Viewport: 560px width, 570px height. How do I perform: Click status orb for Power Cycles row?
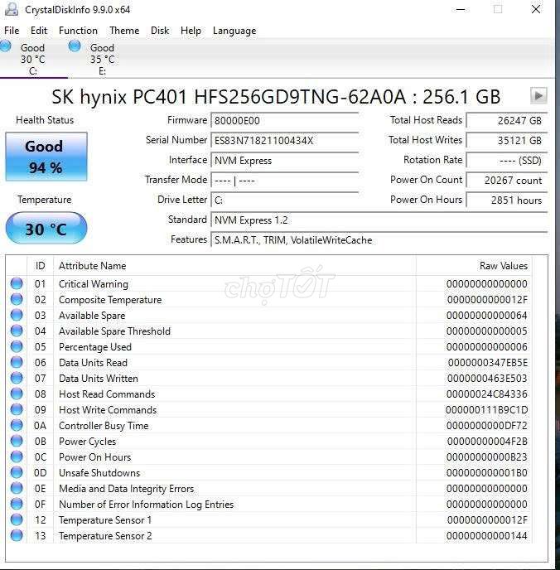point(17,441)
